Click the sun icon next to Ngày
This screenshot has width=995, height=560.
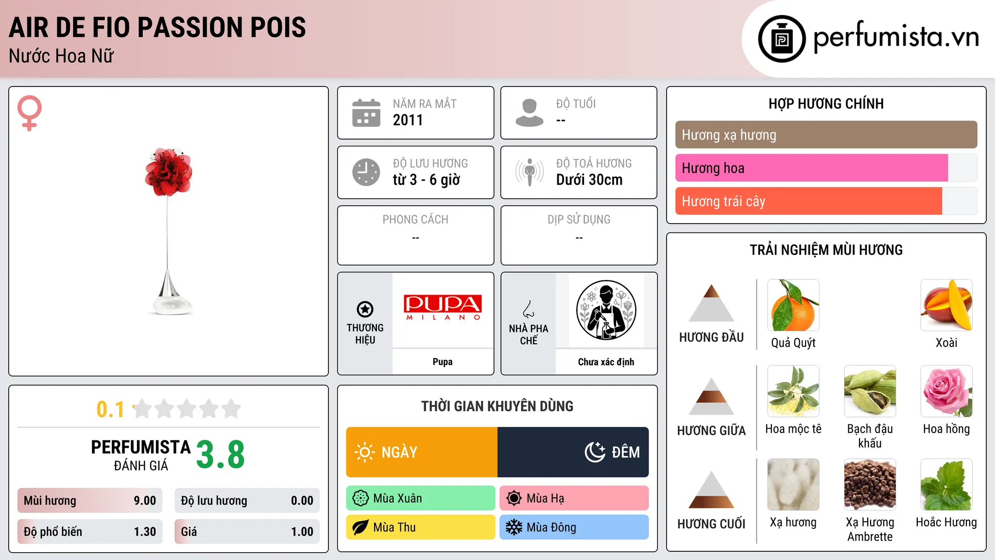coord(364,452)
